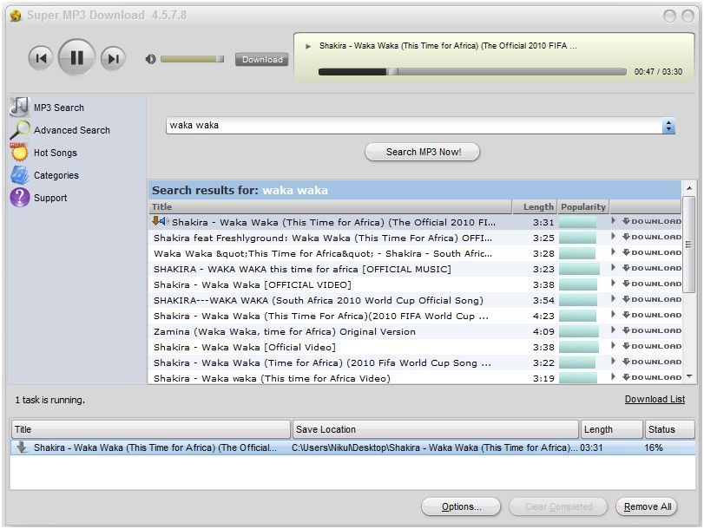Download the Zamina Original Version result

[x=652, y=330]
